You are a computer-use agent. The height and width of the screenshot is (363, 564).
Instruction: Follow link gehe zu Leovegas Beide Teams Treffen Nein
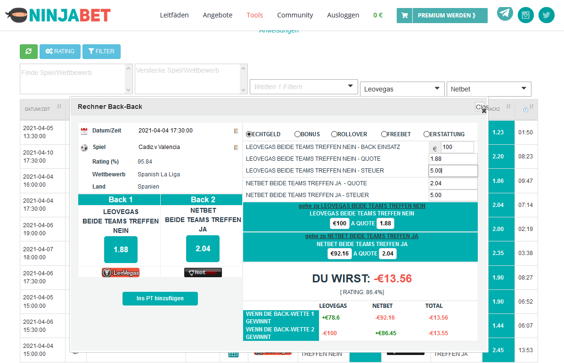tap(362, 206)
